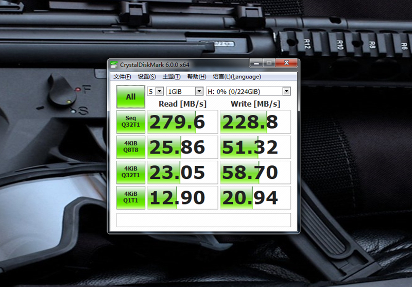Viewport: 412px width, 287px height.
Task: Expand the test count dropdown showing 5
Action: tap(159, 91)
